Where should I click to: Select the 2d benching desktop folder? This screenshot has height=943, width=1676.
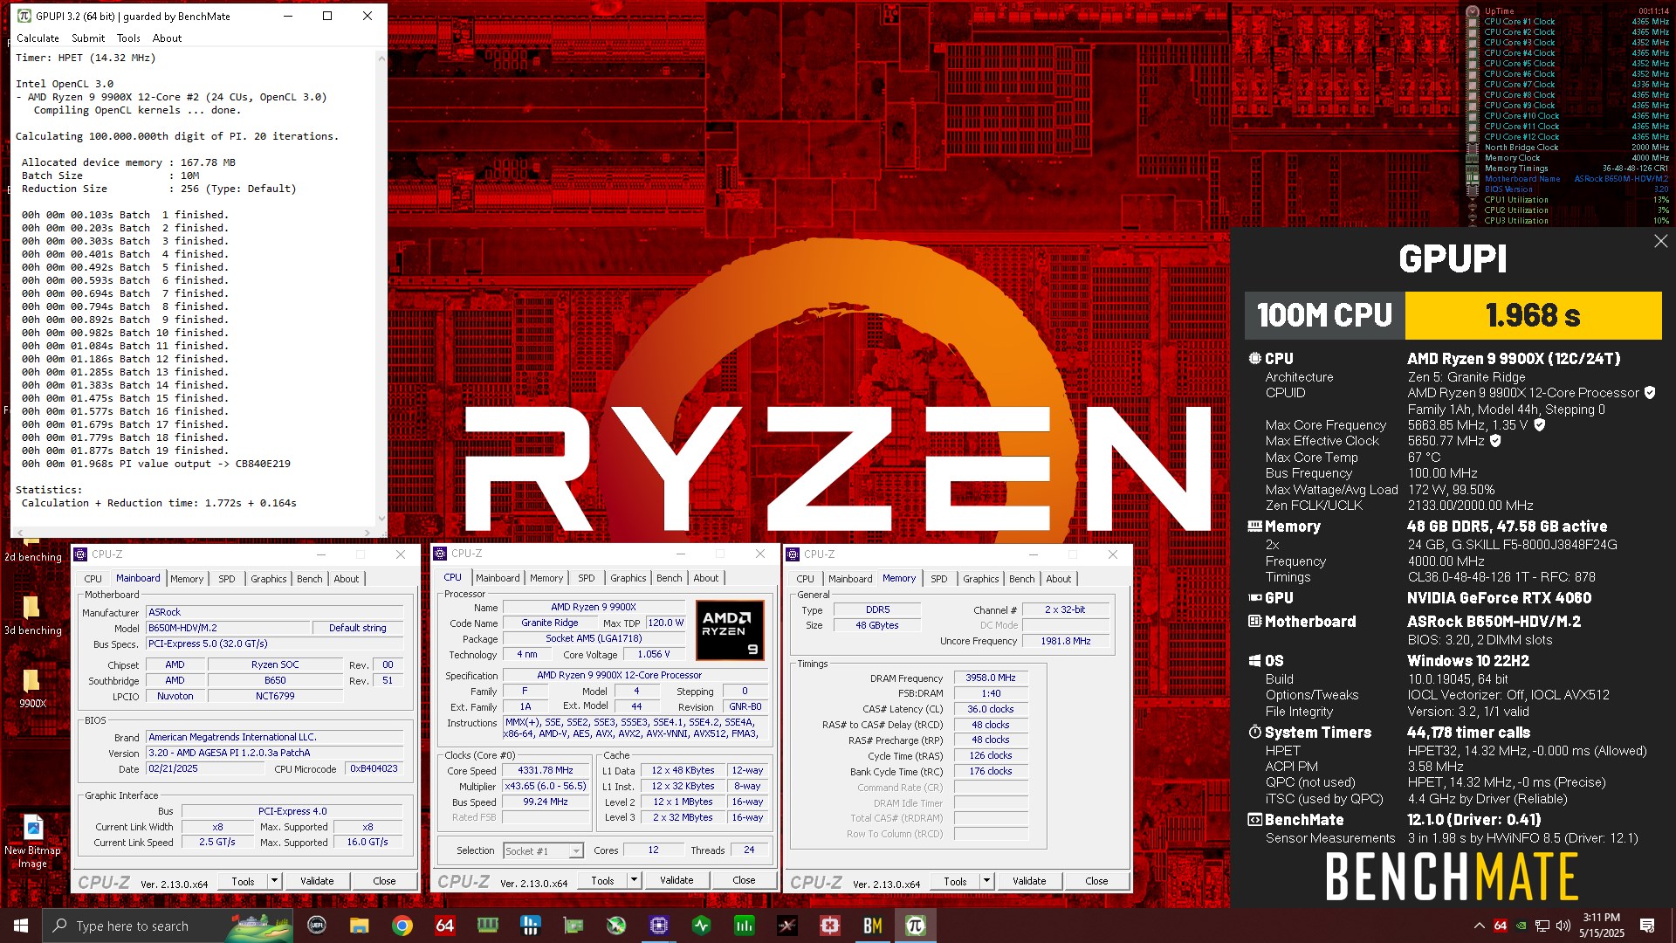point(32,547)
